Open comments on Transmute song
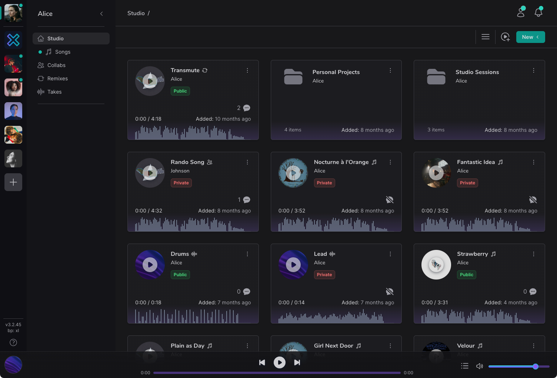The height and width of the screenshot is (378, 557). point(247,108)
